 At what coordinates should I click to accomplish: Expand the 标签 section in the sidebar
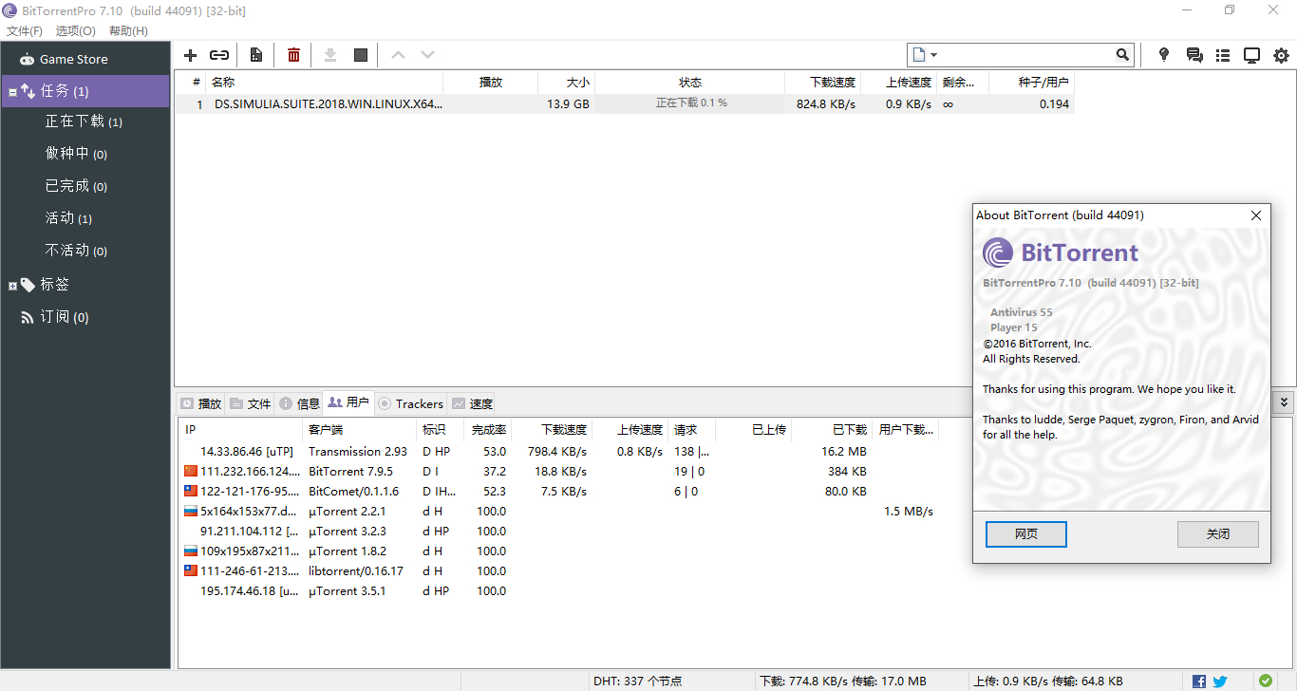pos(12,285)
